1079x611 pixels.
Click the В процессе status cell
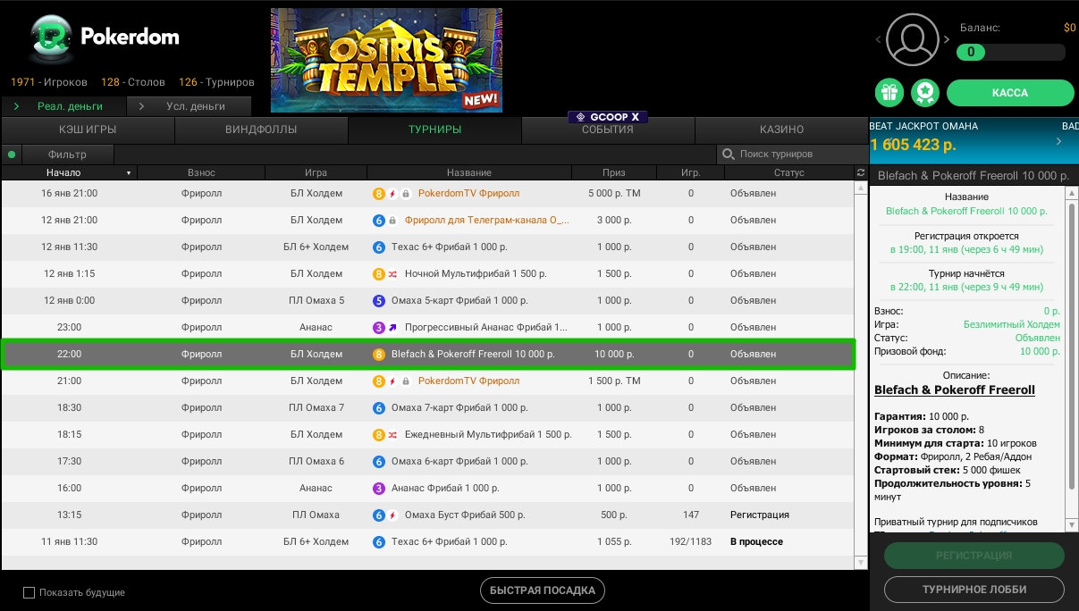click(756, 541)
